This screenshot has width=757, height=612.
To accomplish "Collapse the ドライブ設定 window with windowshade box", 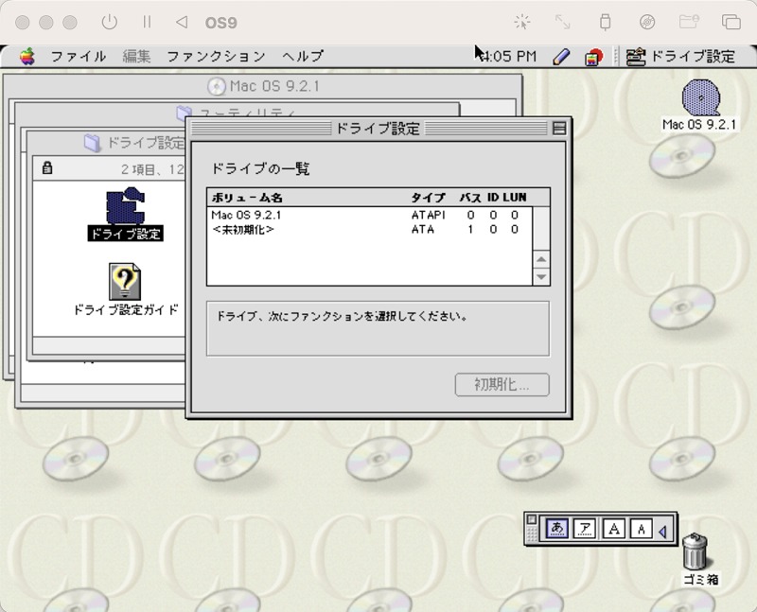I will [x=559, y=129].
